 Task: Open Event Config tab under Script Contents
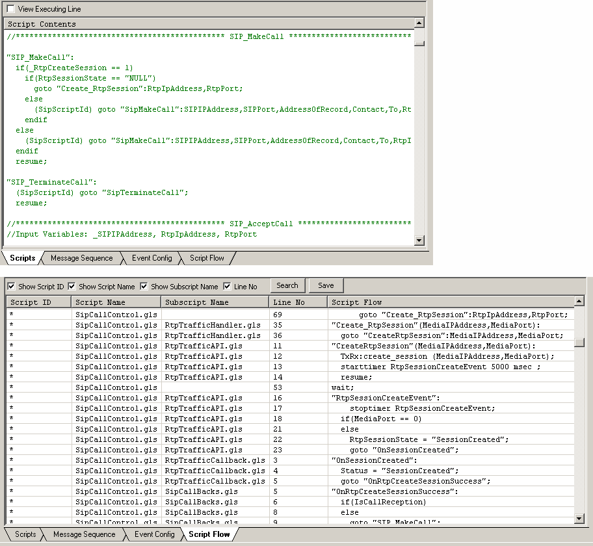[152, 258]
